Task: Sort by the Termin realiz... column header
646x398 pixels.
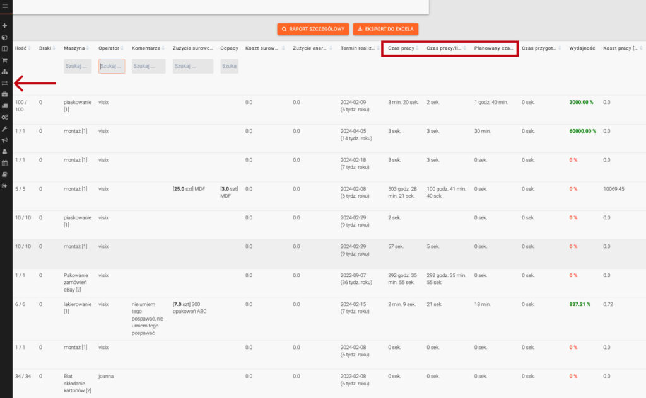Action: click(358, 48)
